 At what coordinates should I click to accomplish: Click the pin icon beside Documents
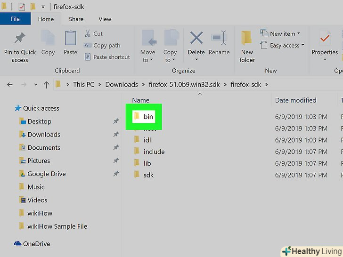coord(116,147)
